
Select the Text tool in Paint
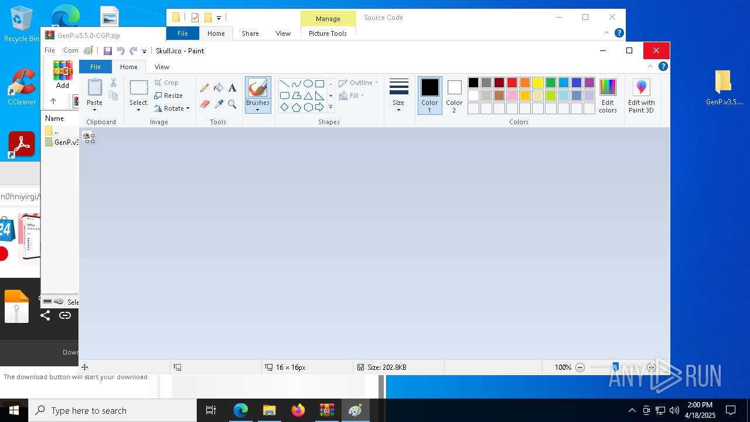(232, 88)
